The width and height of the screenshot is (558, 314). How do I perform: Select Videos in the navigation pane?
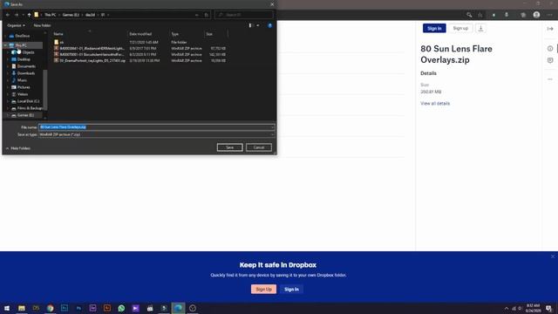(23, 94)
